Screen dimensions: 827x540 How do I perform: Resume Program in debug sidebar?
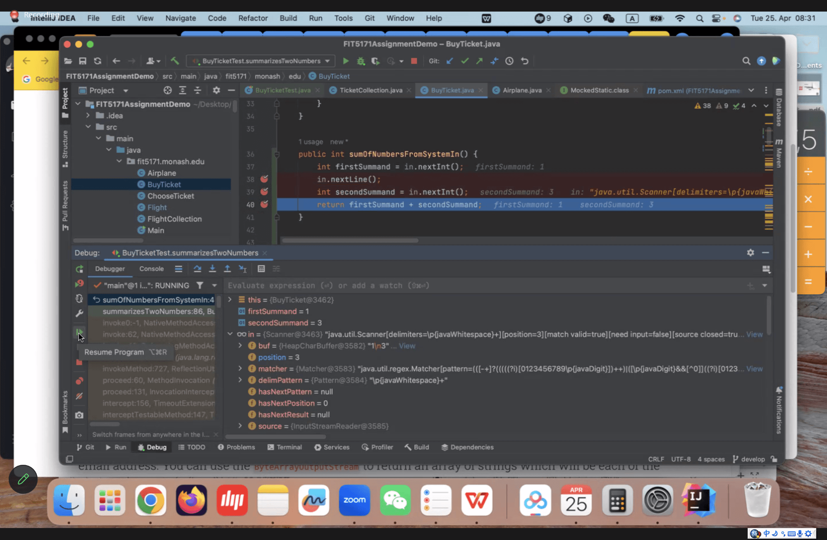79,332
